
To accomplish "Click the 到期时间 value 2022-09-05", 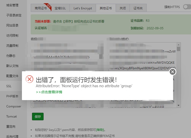I will [x=155, y=28].
